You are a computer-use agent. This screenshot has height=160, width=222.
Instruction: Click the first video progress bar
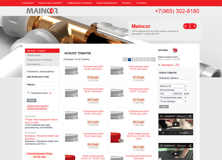pos(176,130)
